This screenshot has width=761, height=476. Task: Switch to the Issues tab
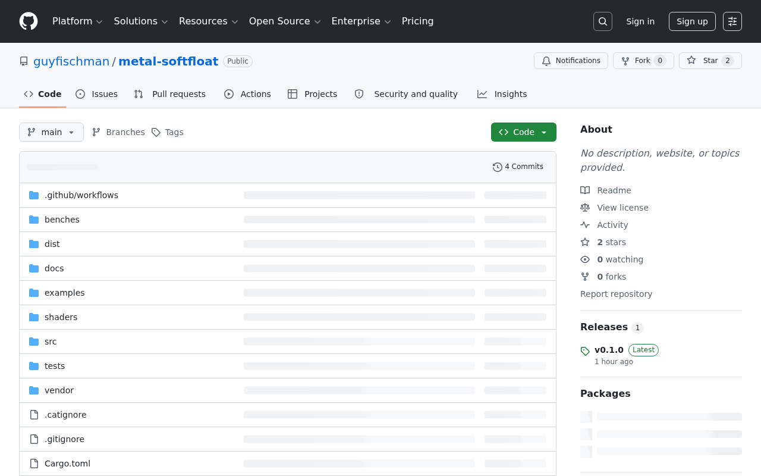point(97,94)
